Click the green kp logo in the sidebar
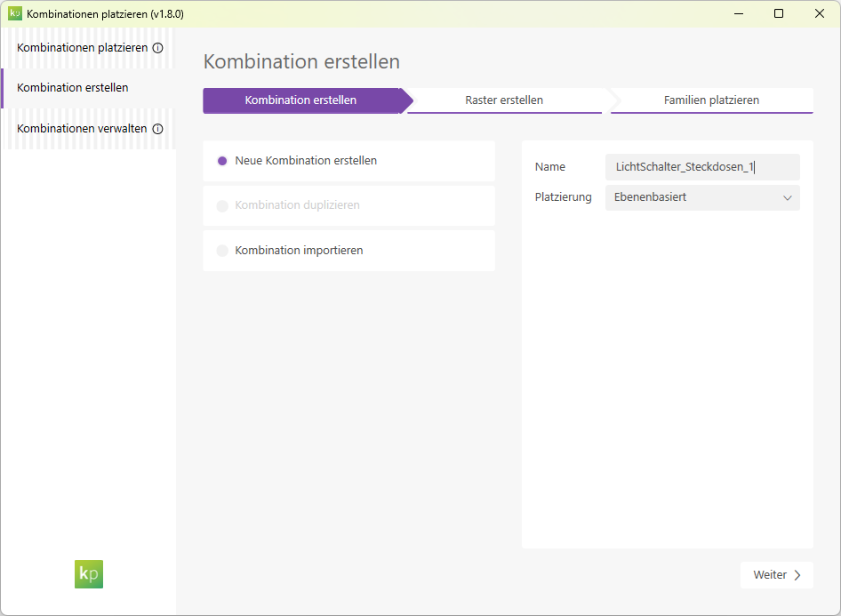The image size is (841, 616). point(88,573)
